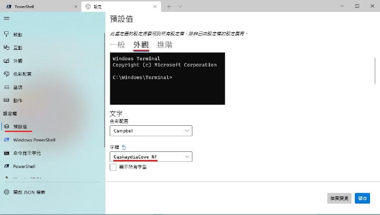Enable the 顯示所有字型 checkbox

(113, 167)
